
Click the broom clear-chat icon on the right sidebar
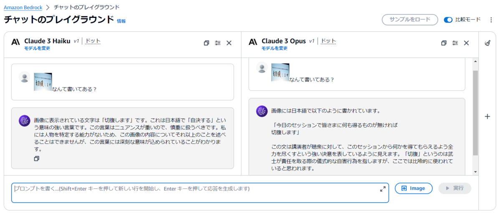487,43
